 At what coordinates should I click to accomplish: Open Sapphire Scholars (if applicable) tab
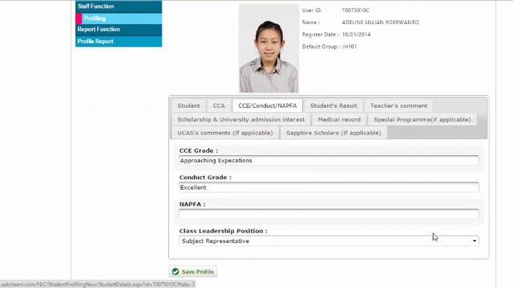tap(333, 133)
